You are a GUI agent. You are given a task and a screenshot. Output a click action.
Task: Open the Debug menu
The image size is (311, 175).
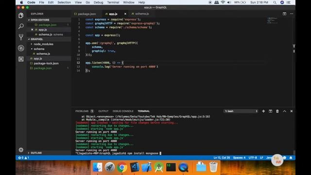pos(98,2)
